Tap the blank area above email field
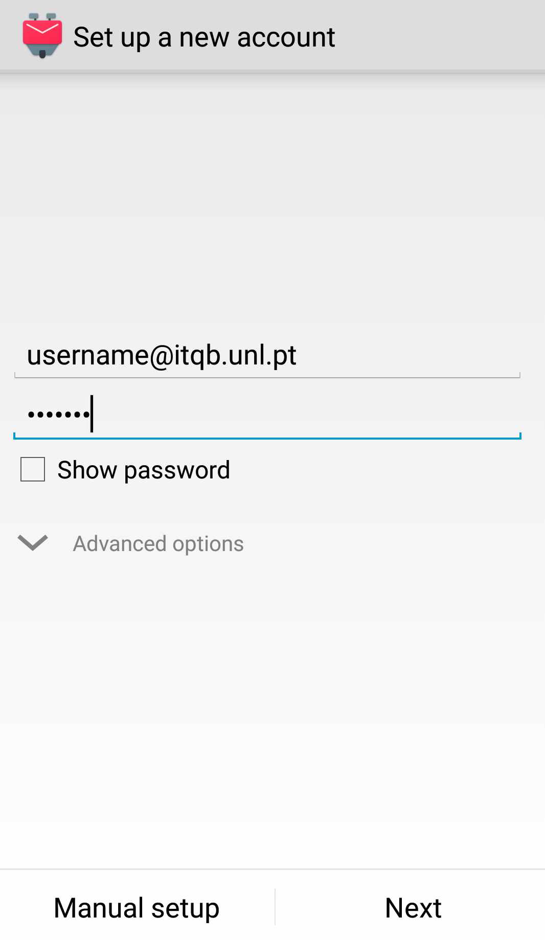This screenshot has width=545, height=940. pyautogui.click(x=272, y=204)
